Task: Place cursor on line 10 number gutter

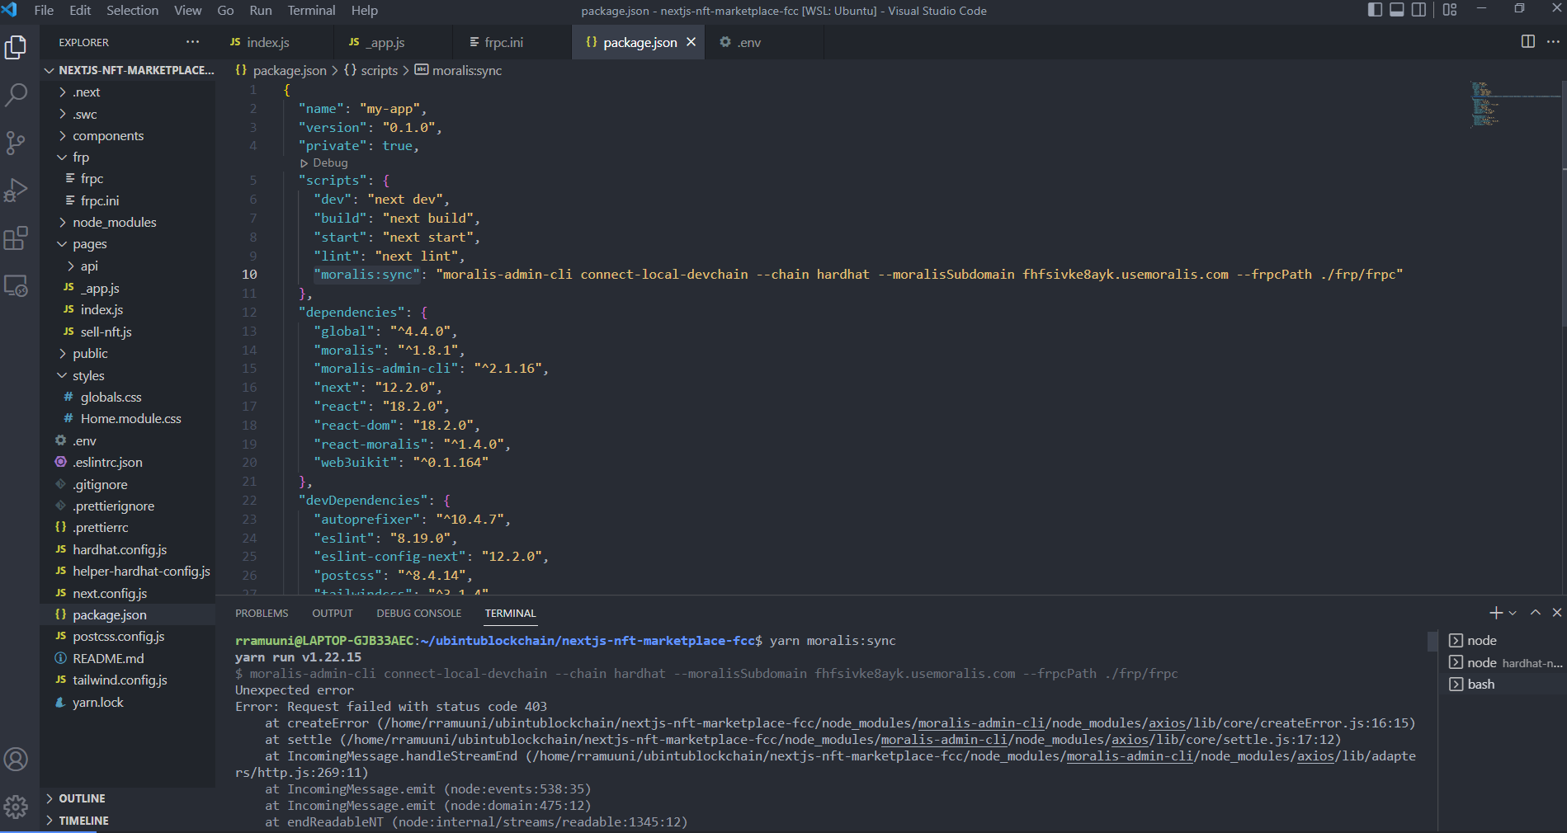Action: point(249,275)
